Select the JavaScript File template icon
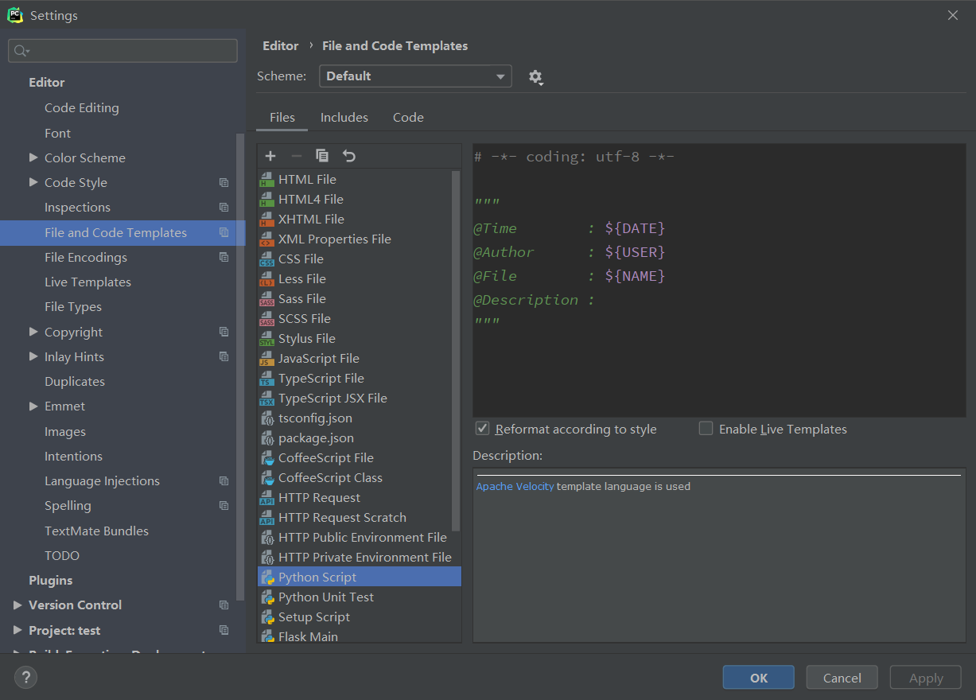Image resolution: width=976 pixels, height=700 pixels. 266,359
